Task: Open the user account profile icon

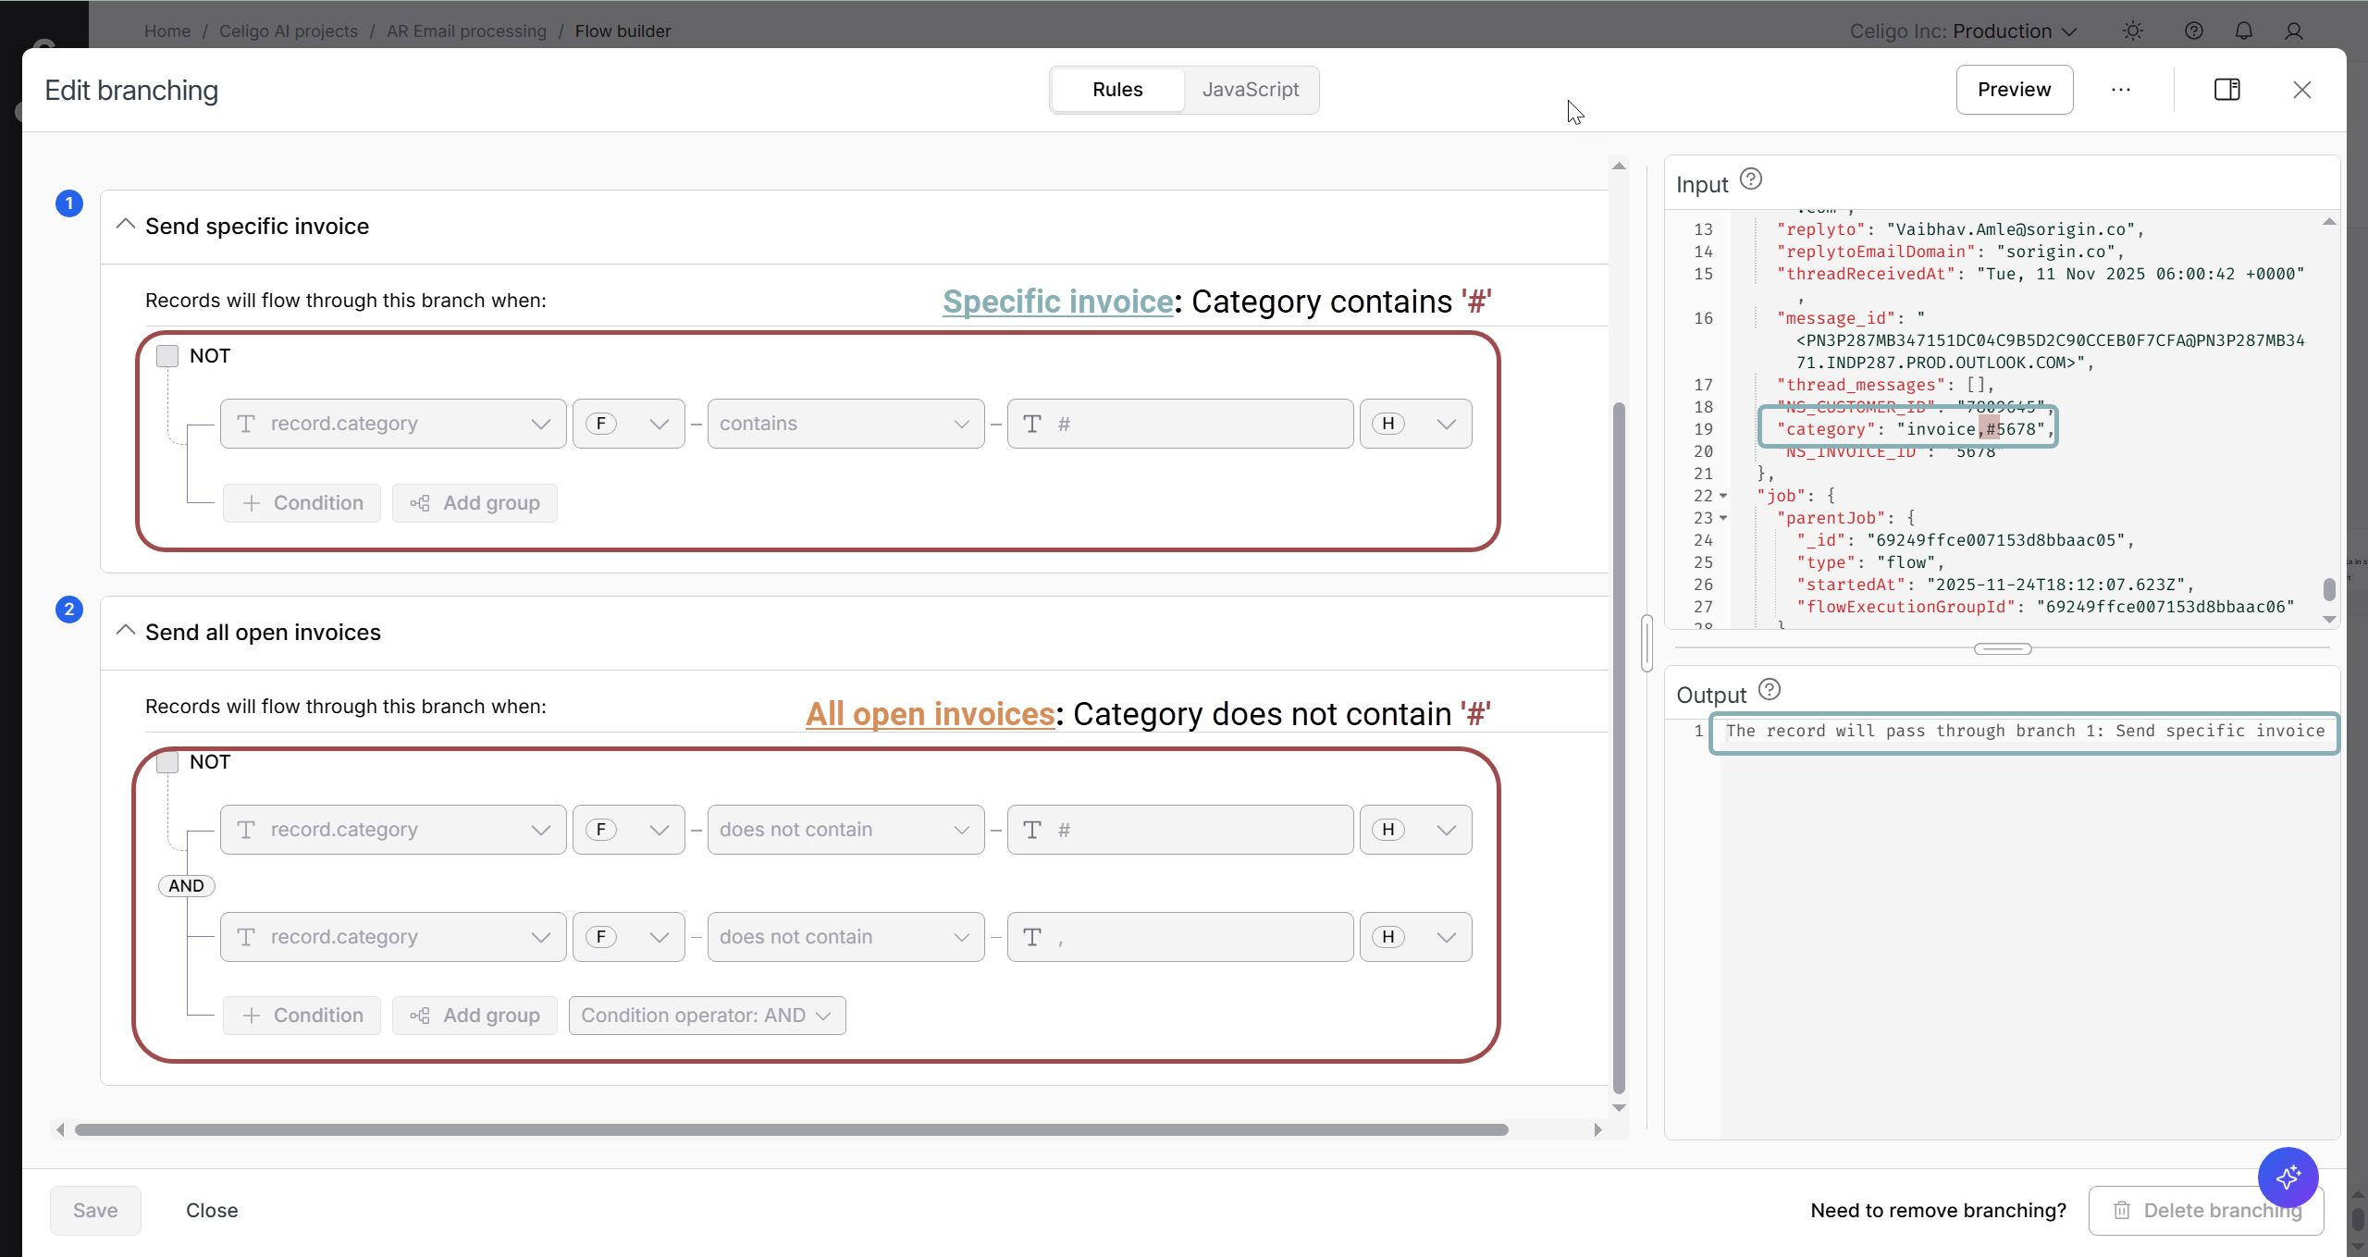Action: (x=2293, y=31)
